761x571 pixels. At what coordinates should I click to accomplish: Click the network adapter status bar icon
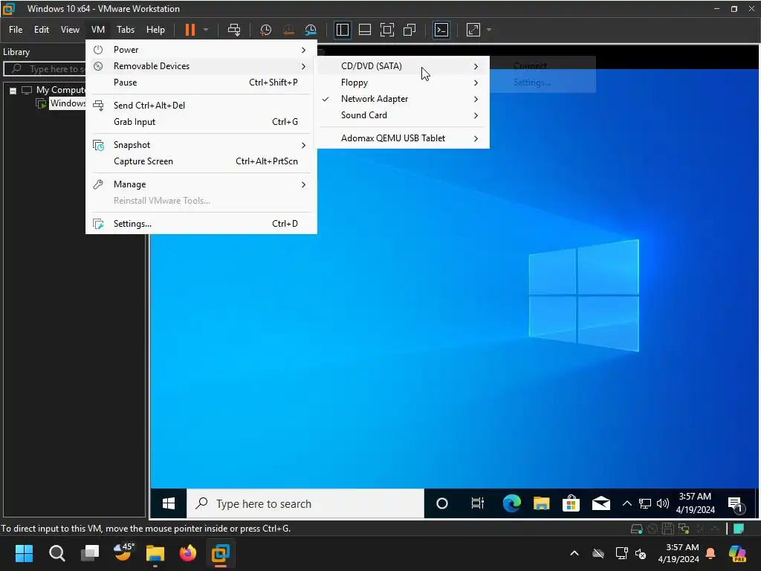point(684,529)
